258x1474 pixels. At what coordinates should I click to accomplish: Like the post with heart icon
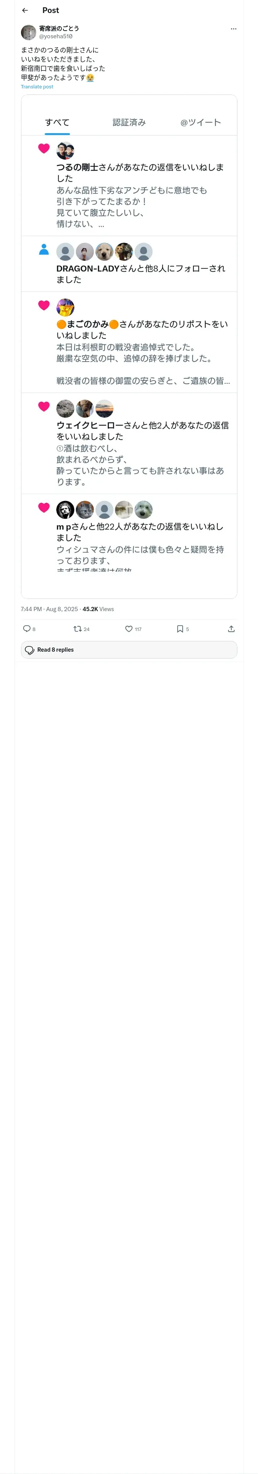129,629
